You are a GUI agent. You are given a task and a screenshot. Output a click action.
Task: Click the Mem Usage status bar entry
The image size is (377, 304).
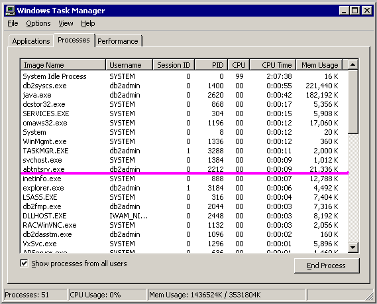pyautogui.click(x=227, y=295)
